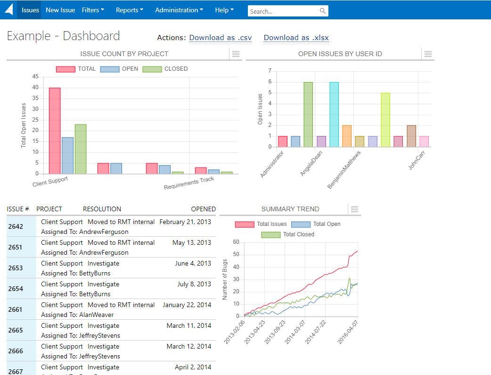
Task: Click PROJECT column header
Action: tap(49, 209)
